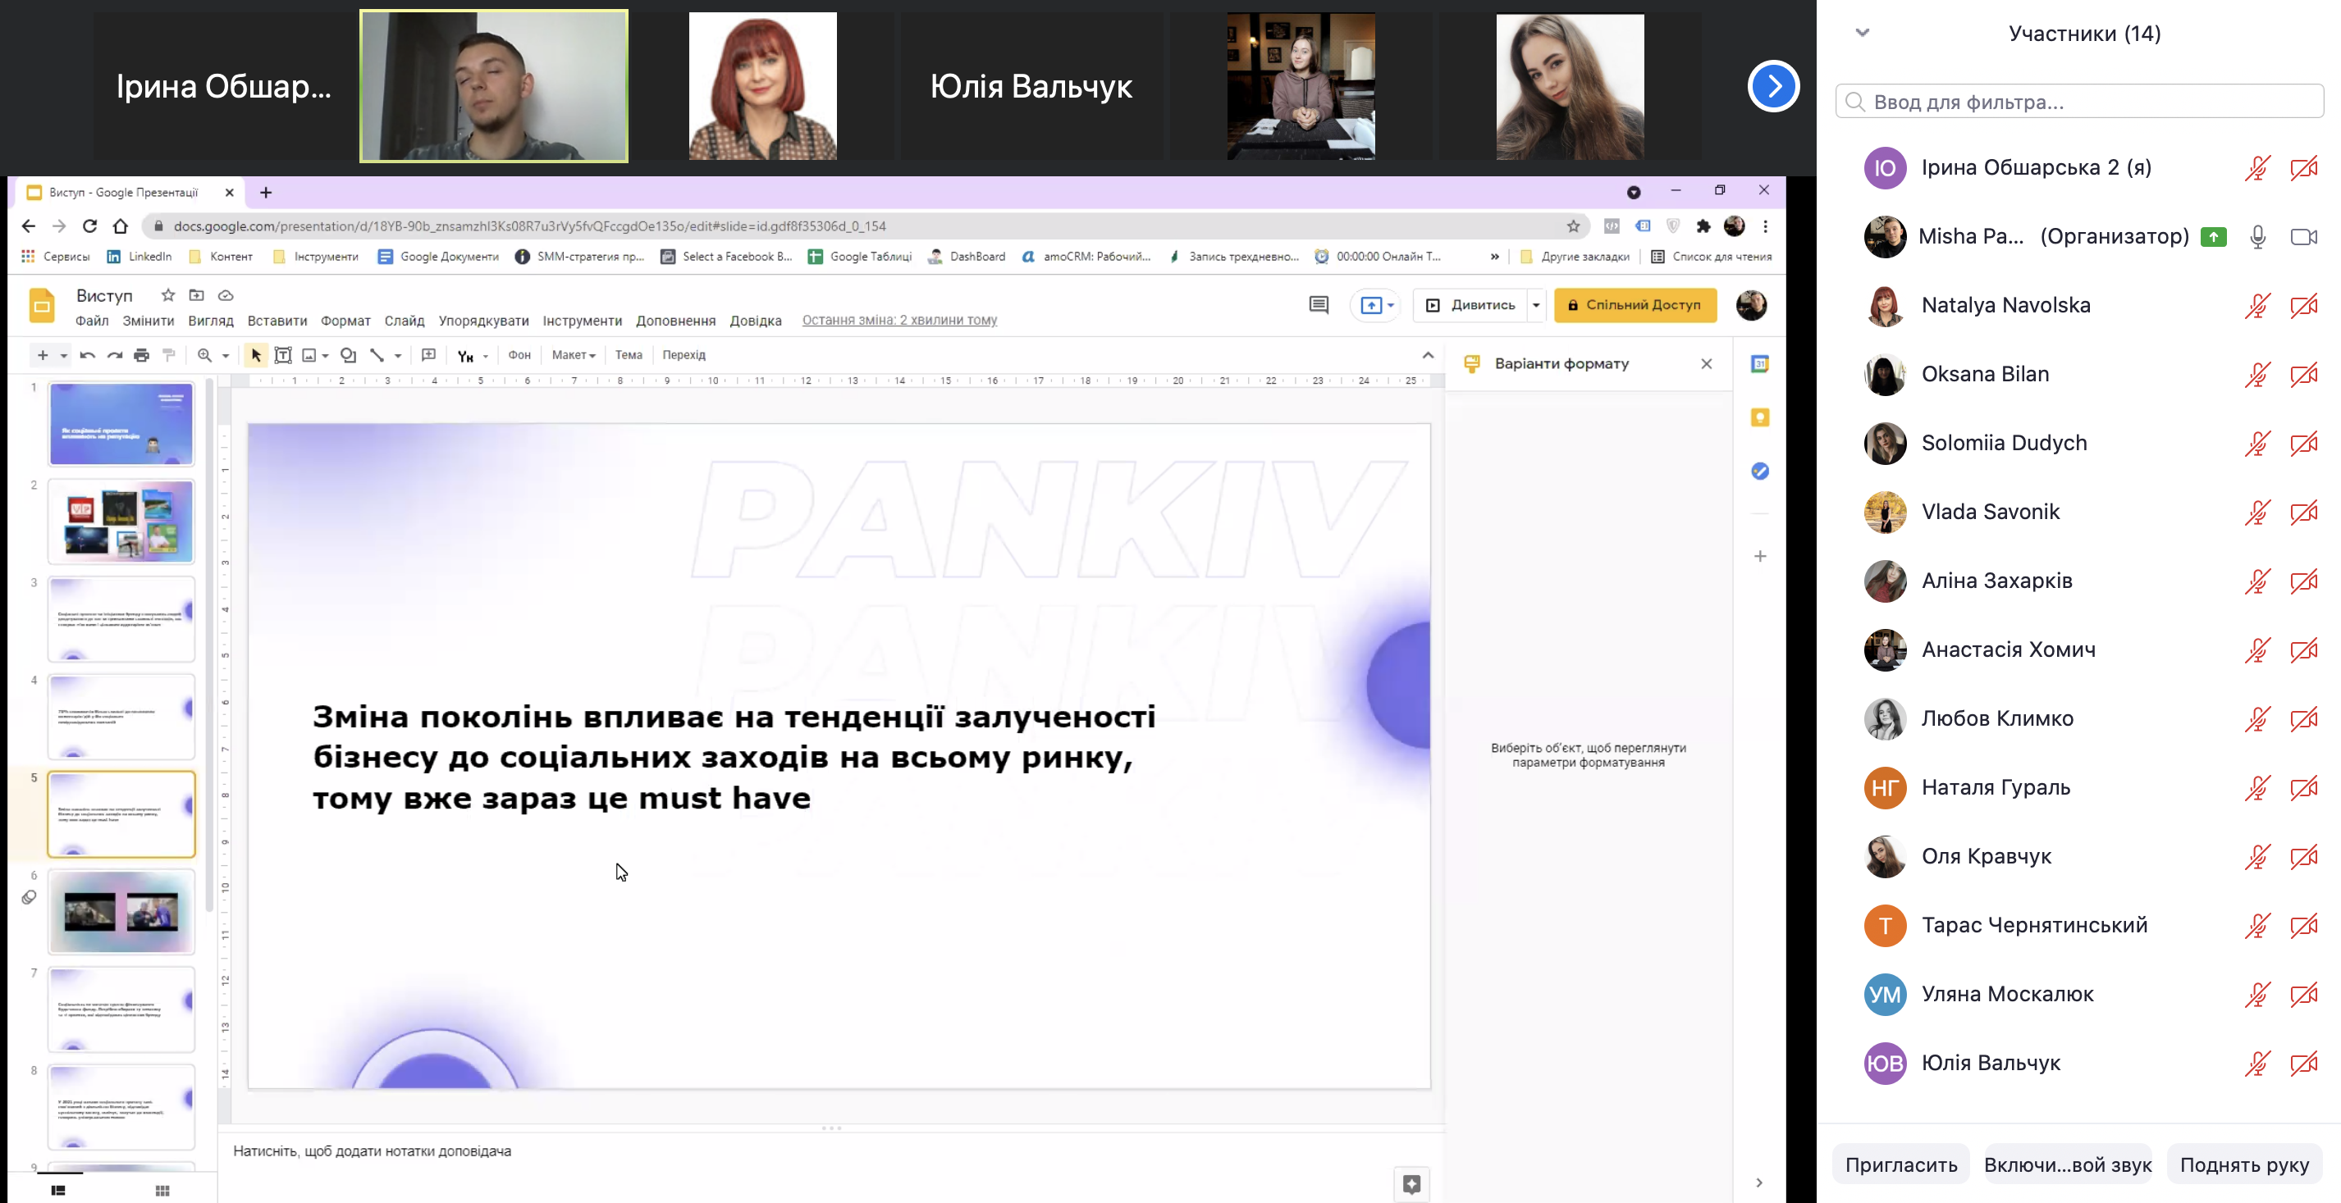Image resolution: width=2341 pixels, height=1203 pixels.
Task: Select slide 6 thumbnail with videos
Action: point(121,912)
